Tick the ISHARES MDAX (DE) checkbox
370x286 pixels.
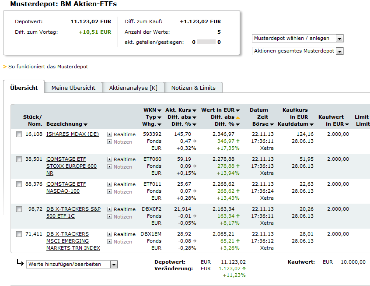coord(19,134)
